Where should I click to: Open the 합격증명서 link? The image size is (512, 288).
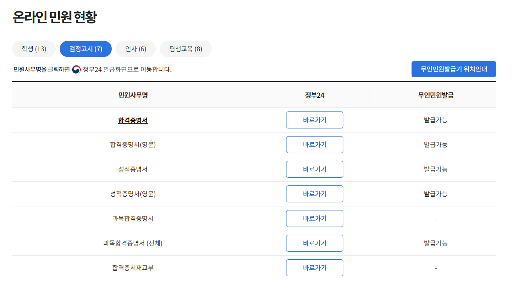tap(133, 120)
